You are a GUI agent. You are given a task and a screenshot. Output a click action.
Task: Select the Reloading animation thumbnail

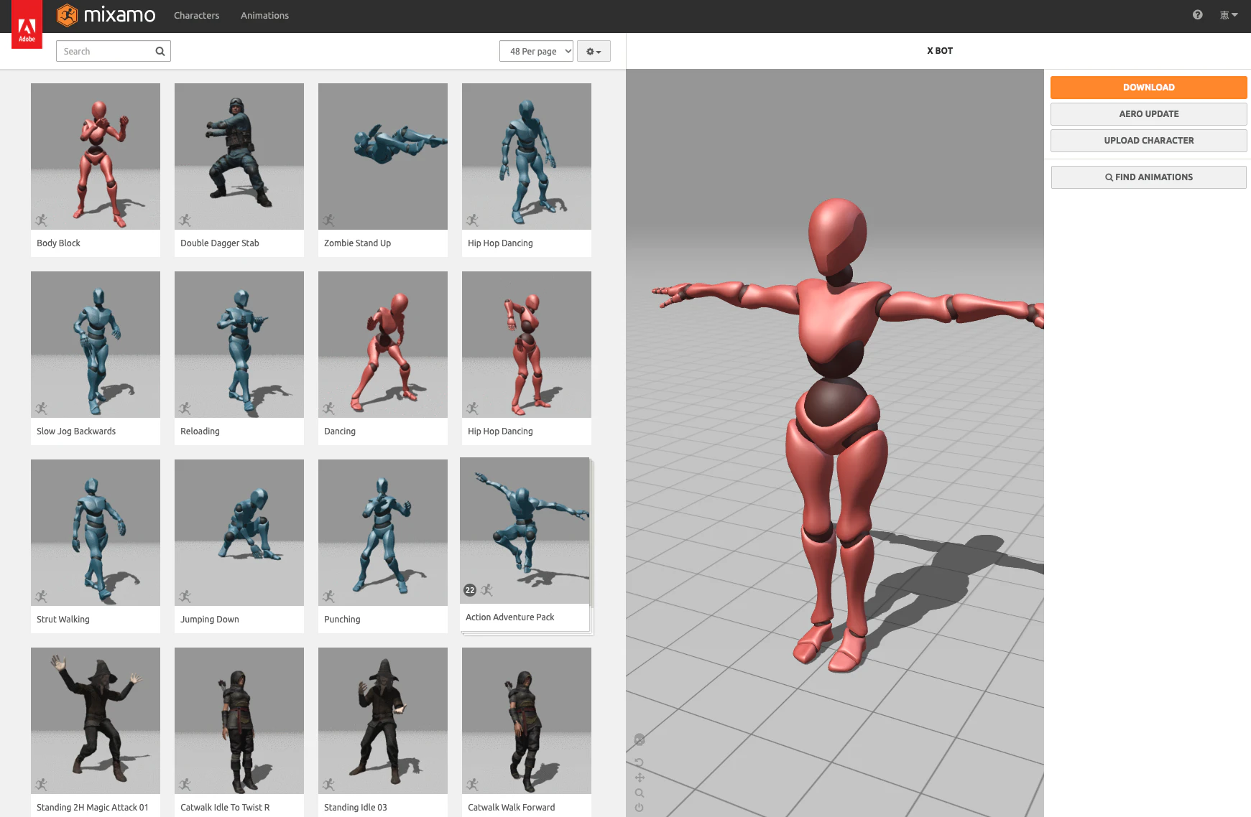pos(239,345)
